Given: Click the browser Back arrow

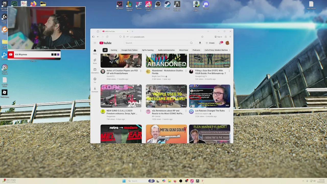Looking at the screenshot, I should point(98,37).
